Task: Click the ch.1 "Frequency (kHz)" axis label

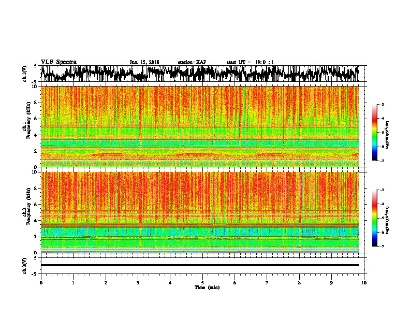Action: click(x=28, y=120)
